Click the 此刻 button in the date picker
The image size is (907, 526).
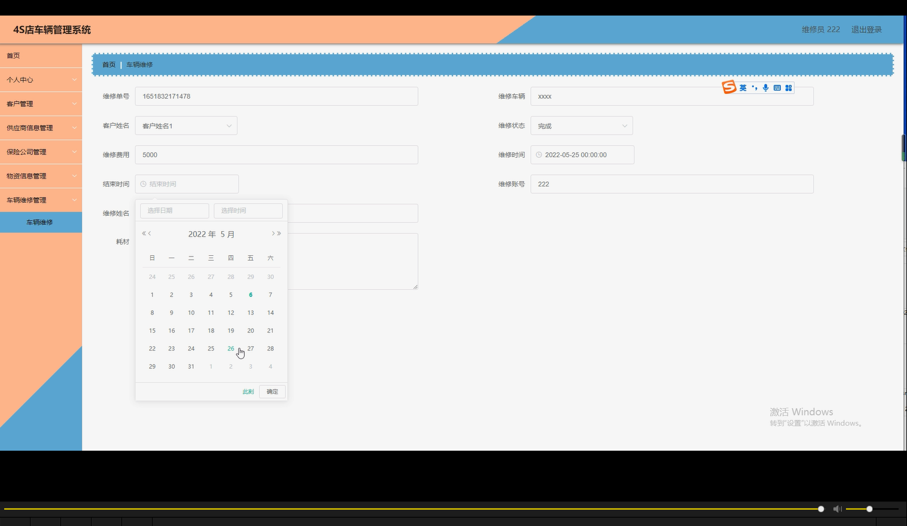pos(248,392)
